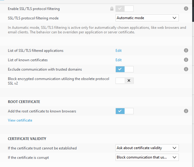Show info for List of known certificates
This screenshot has height=167, width=194.
[186, 60]
